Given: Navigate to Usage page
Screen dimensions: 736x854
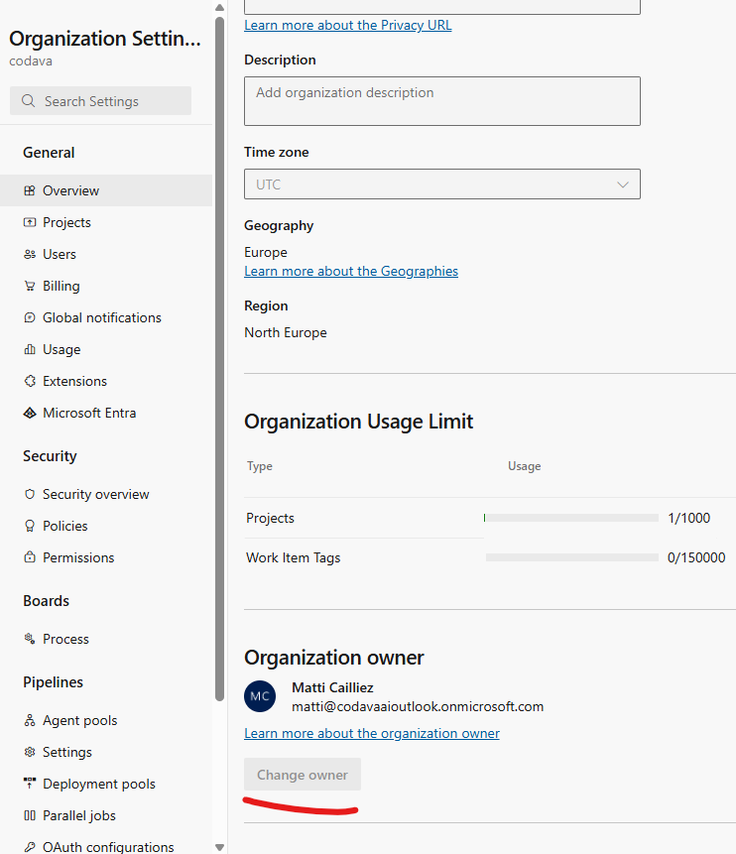Looking at the screenshot, I should 106,349.
